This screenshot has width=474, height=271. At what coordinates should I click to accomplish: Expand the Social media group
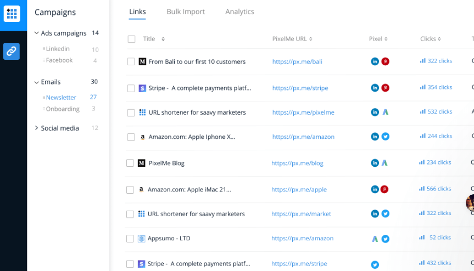37,128
